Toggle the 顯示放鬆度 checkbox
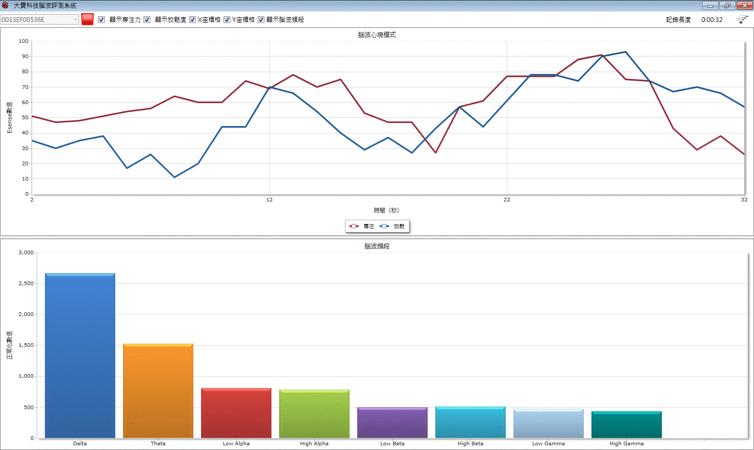Viewport: 754px width, 450px height. pyautogui.click(x=147, y=19)
